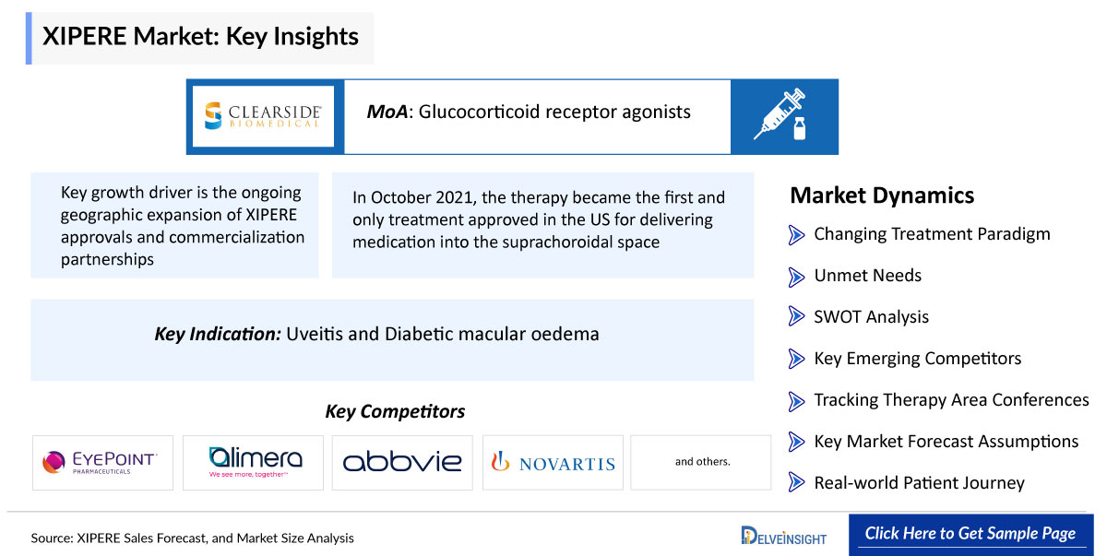Select Real-world Patient Journey item
Image resolution: width=1107 pixels, height=556 pixels.
tap(918, 483)
